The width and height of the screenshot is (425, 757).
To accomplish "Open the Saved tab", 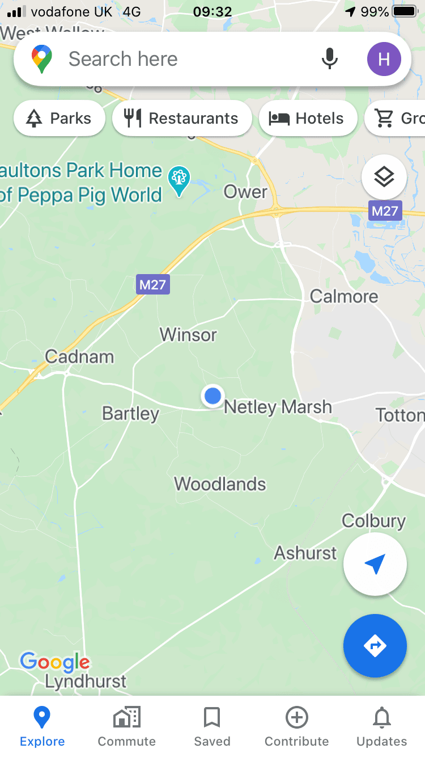I will (212, 726).
